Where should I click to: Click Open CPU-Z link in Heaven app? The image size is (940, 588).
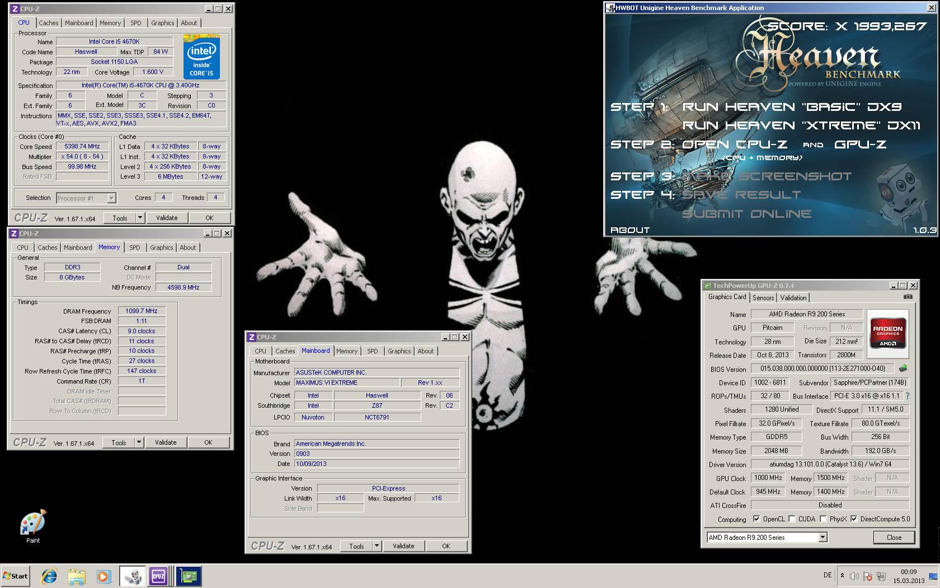735,144
